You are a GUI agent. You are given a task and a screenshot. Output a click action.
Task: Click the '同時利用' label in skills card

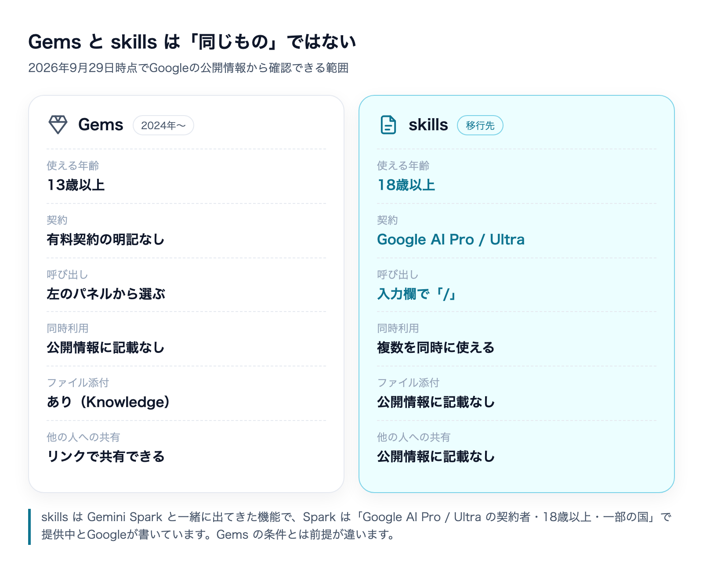[x=398, y=328]
